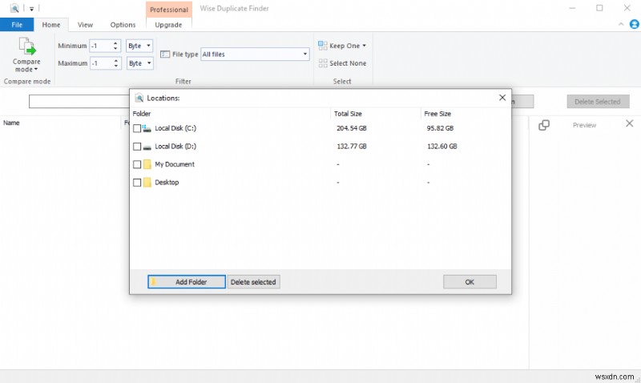Image resolution: width=641 pixels, height=383 pixels.
Task: Click the 95.82 GB free size cell
Action: (440, 128)
